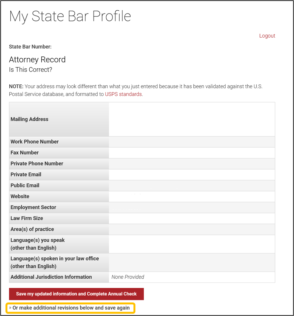Open the USPS standards link

123,94
